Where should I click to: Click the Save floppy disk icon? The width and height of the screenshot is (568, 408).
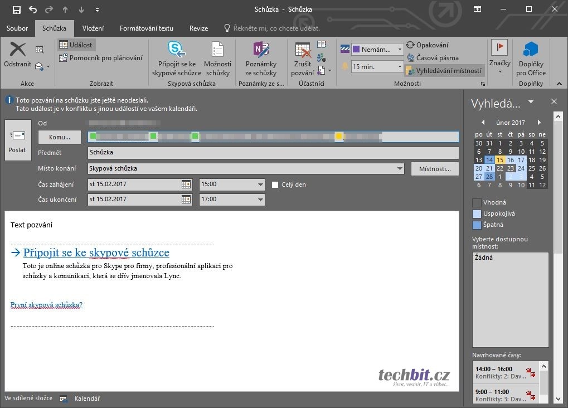pos(16,9)
